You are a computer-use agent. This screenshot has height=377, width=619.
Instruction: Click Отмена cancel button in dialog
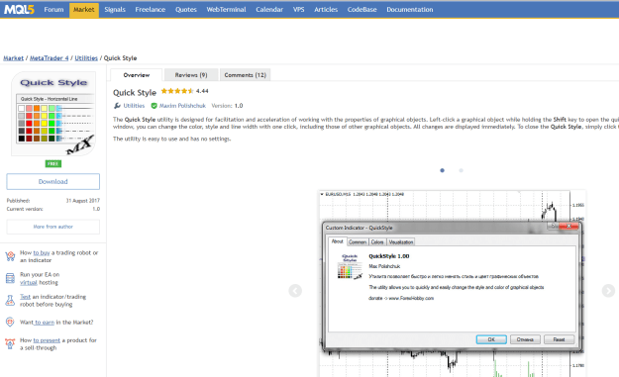525,339
